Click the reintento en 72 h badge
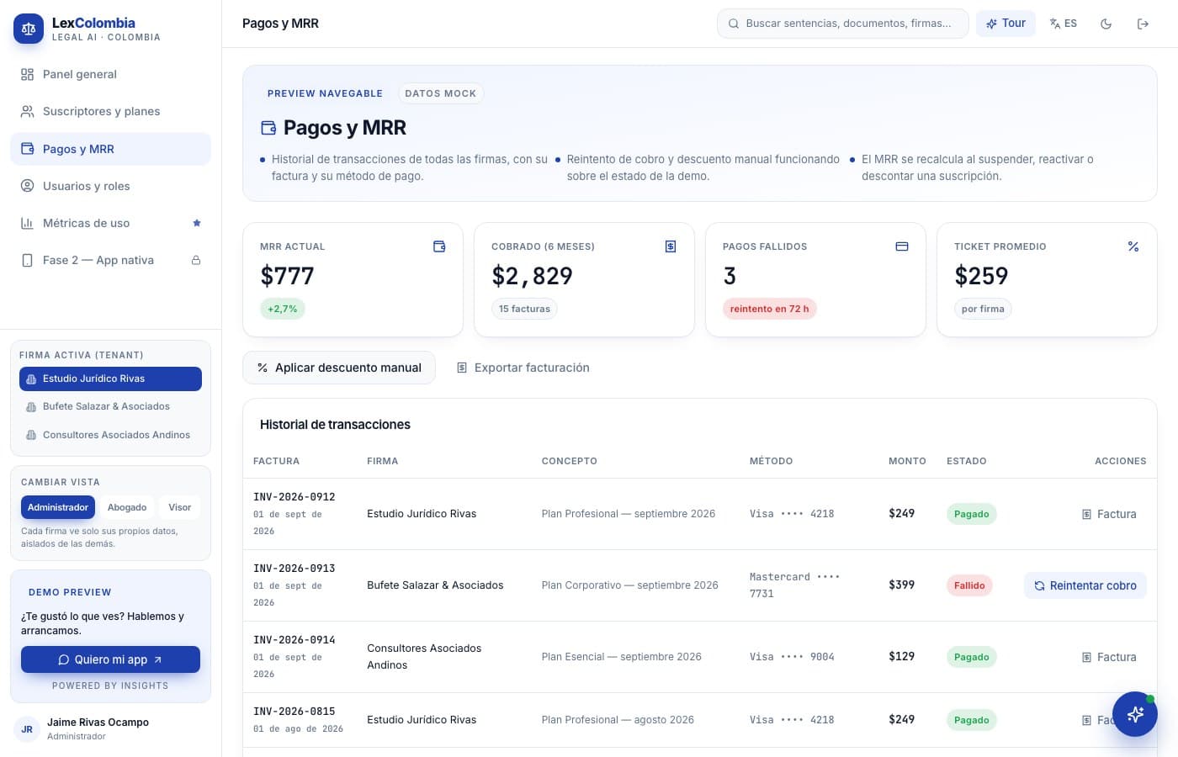The image size is (1178, 757). (x=769, y=309)
